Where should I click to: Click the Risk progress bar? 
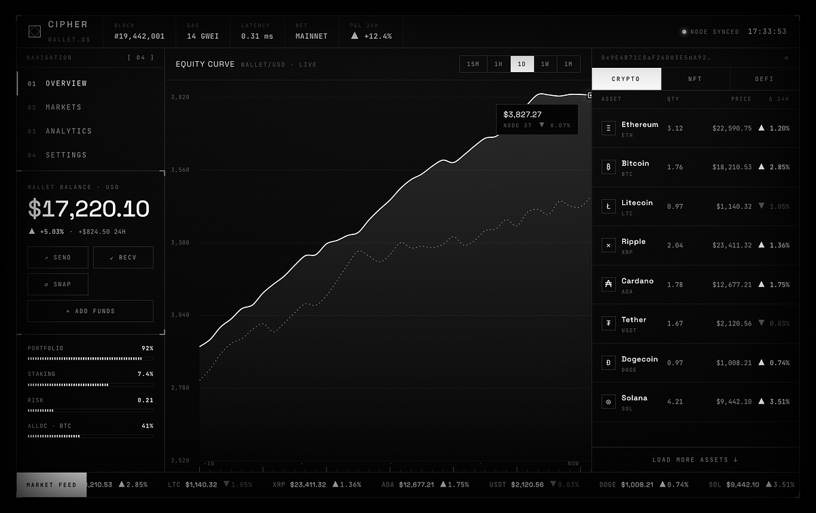[90, 410]
